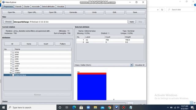
Task: Click the Open URL... button
Action: pos(32,12)
